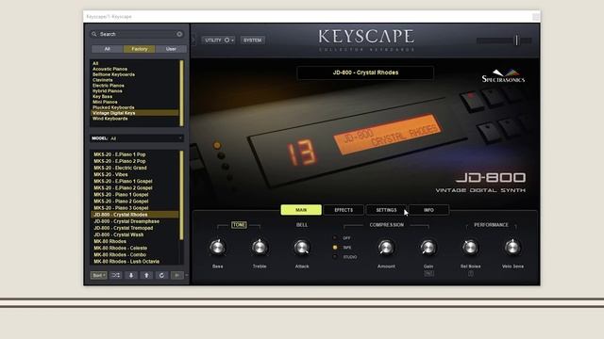Step to previous preset with up arrow
604x339 pixels.
146,275
